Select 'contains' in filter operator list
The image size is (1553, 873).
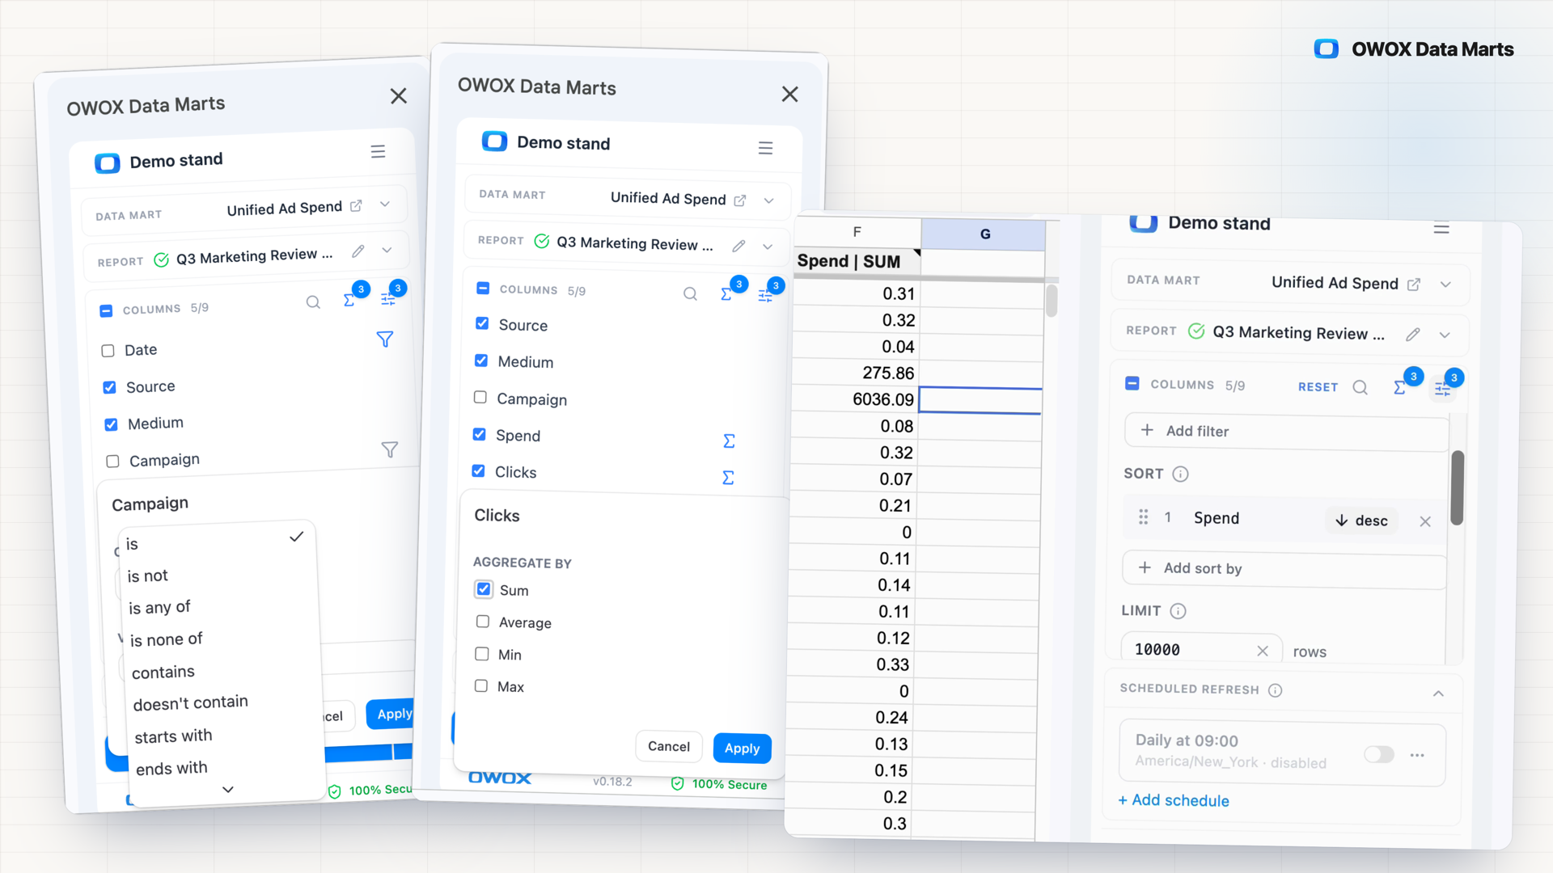pyautogui.click(x=163, y=672)
